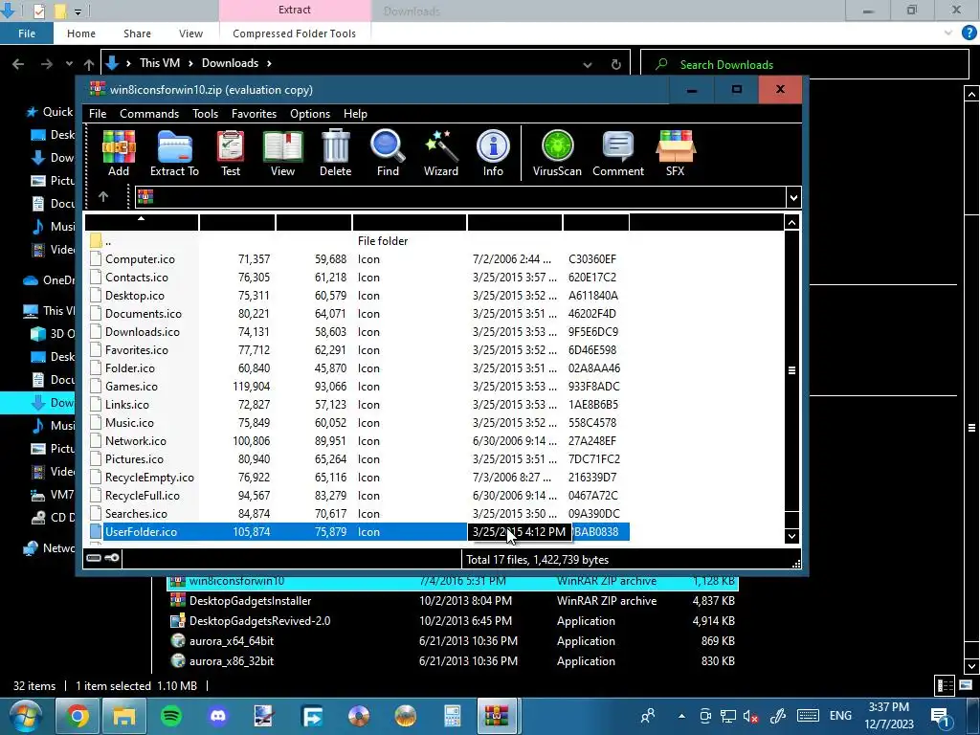This screenshot has height=735, width=980.
Task: Open the View file tool
Action: click(x=282, y=153)
